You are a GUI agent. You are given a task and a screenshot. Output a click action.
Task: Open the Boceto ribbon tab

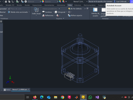coord(19,5)
